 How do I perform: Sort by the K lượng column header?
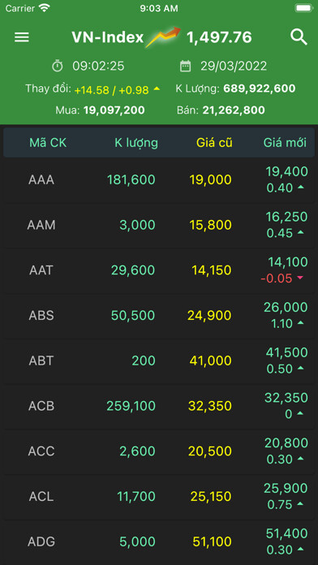tap(136, 143)
